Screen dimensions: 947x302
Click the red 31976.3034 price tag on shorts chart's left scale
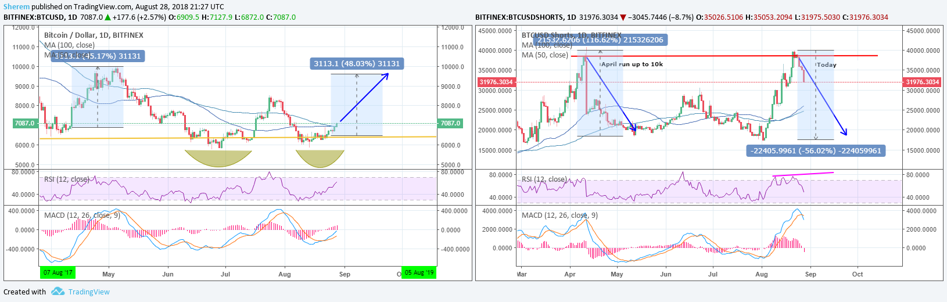coord(496,82)
